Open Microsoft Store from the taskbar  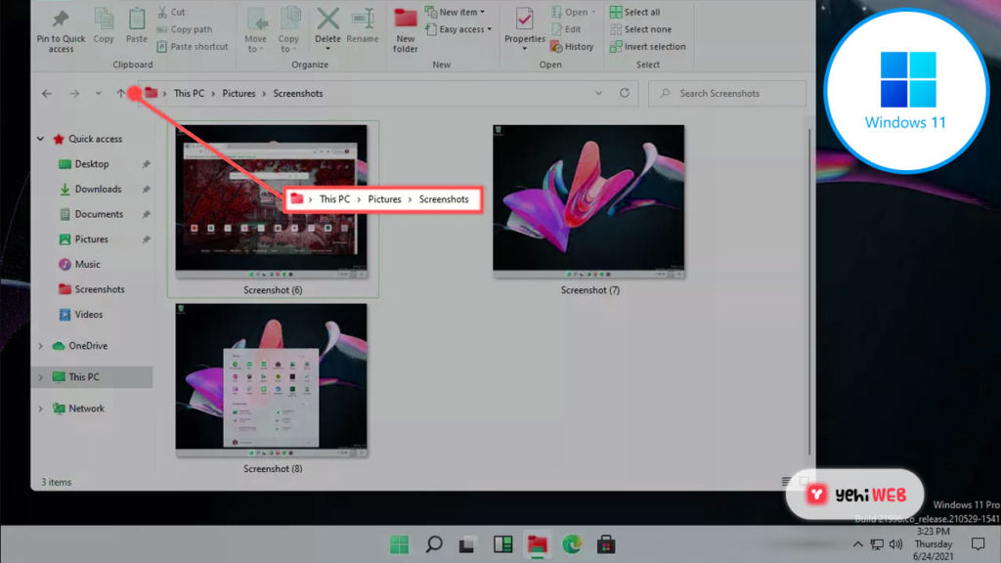point(605,544)
